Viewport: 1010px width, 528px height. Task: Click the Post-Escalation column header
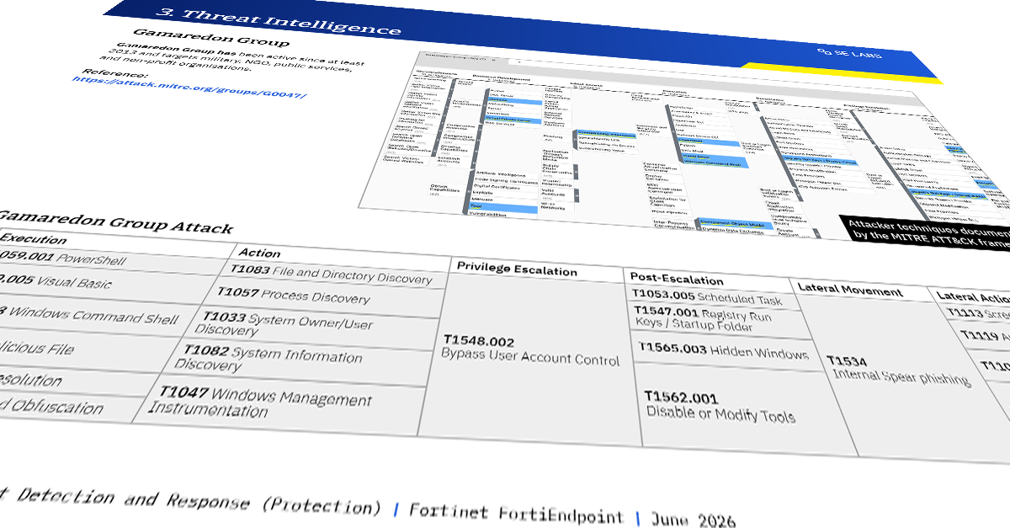click(x=676, y=279)
